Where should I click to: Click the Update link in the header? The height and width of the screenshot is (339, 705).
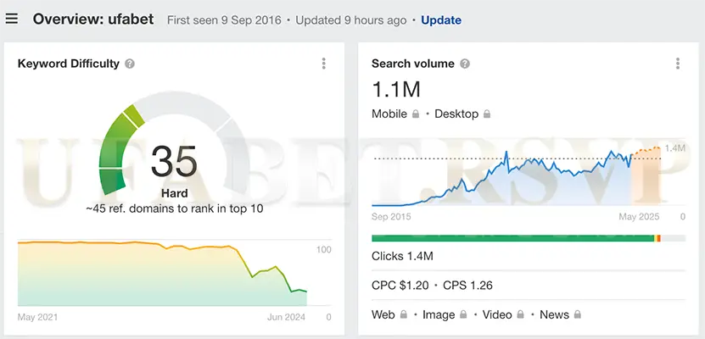[441, 19]
